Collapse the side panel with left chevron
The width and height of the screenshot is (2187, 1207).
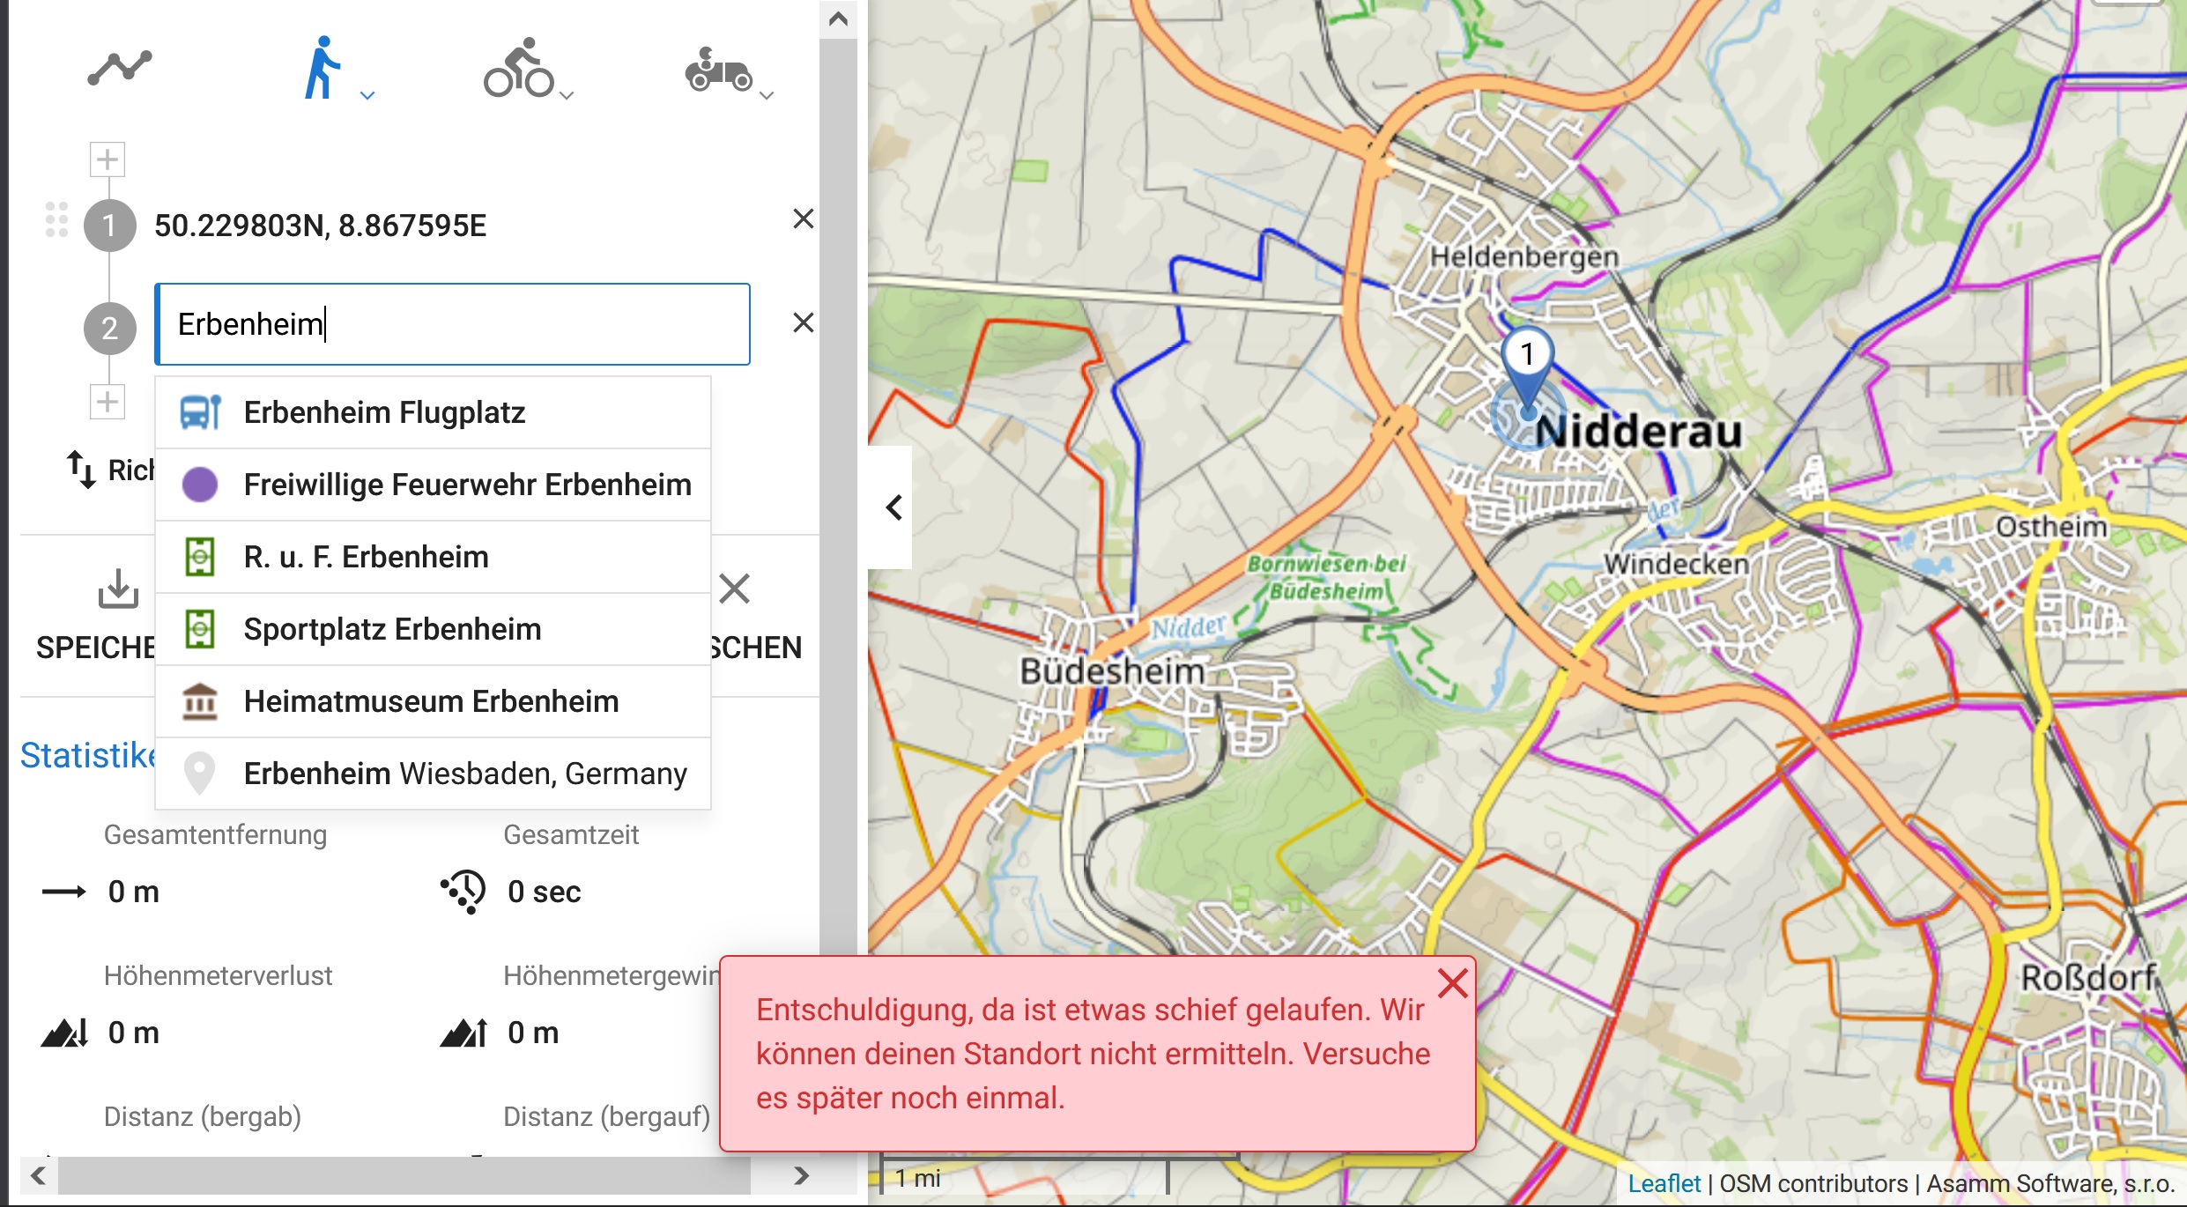pos(893,507)
